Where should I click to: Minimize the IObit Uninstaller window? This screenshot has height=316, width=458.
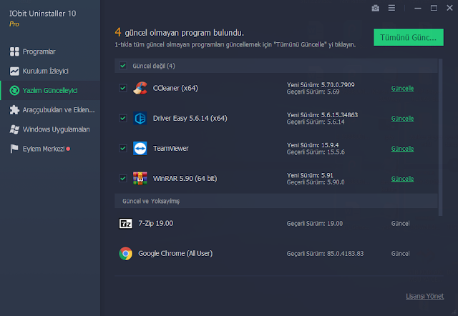[x=418, y=8]
